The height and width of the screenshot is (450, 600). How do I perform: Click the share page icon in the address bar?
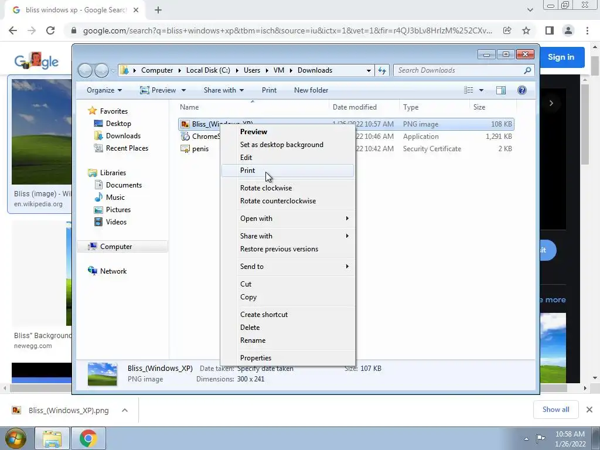(x=507, y=30)
